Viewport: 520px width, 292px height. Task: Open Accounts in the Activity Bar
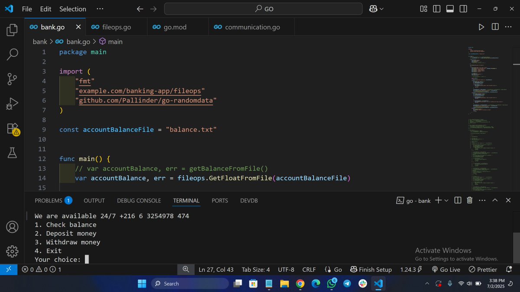tap(12, 227)
